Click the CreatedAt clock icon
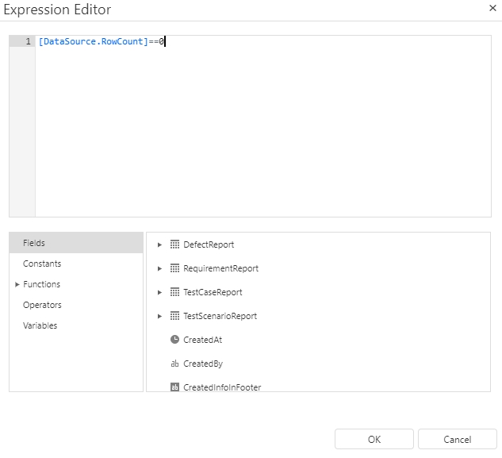The image size is (502, 458). pyautogui.click(x=175, y=340)
